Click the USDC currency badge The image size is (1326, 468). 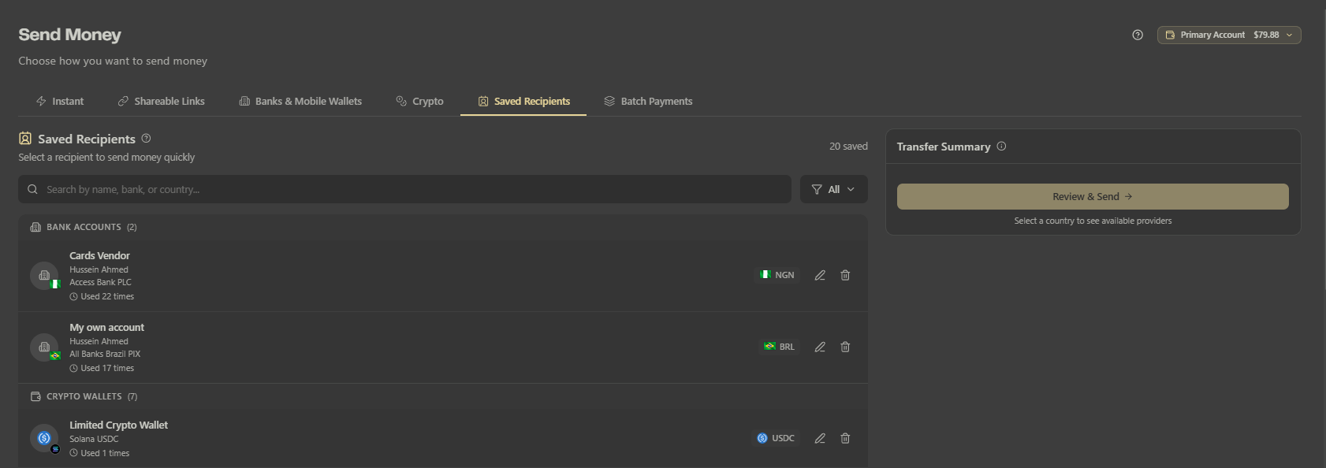point(776,438)
